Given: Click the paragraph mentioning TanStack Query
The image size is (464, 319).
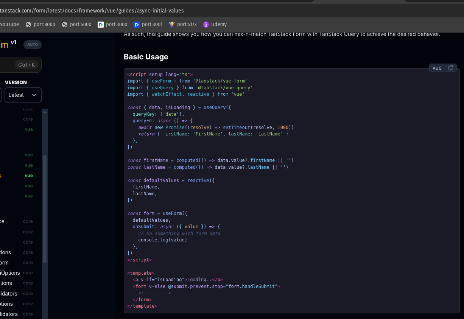Looking at the screenshot, I should [x=282, y=34].
